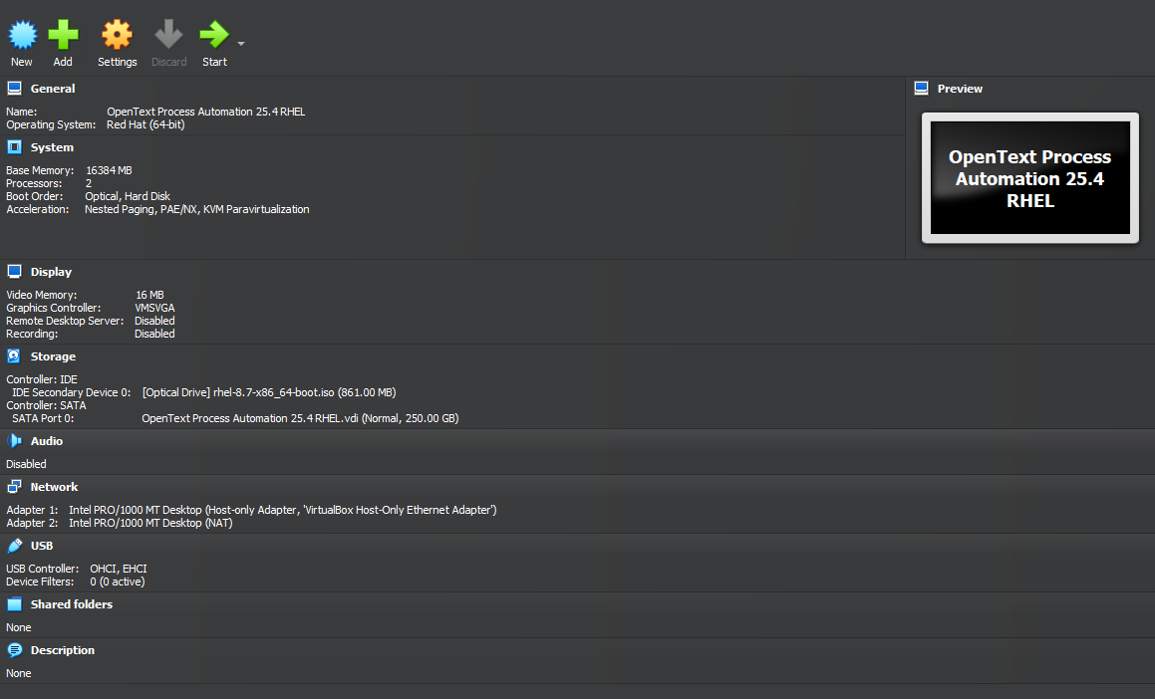Viewport: 1155px width, 699px height.
Task: Click the Start green arrow icon
Action: 213,36
